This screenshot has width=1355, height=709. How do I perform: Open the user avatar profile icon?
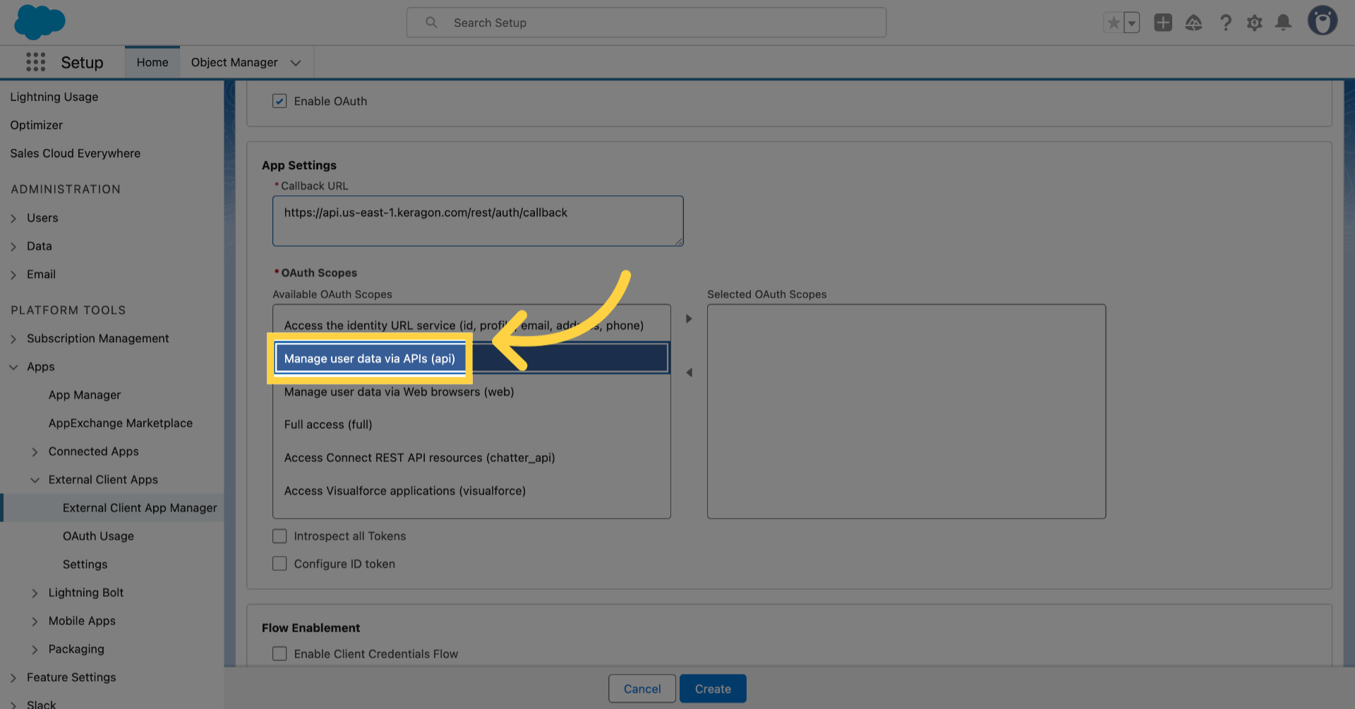(1323, 20)
